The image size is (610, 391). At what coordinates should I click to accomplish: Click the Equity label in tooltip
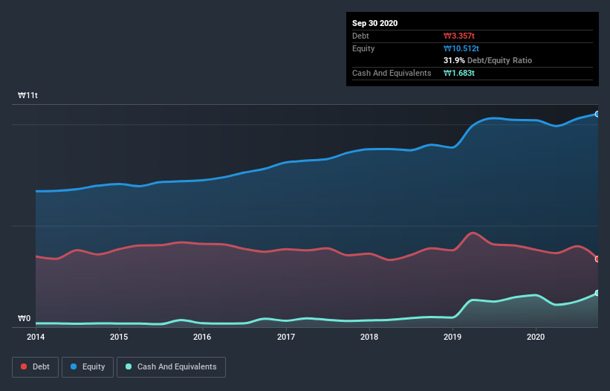pos(363,48)
